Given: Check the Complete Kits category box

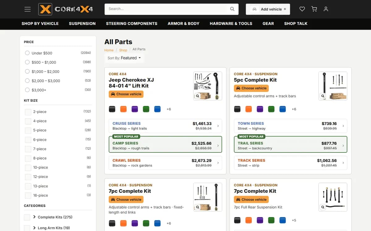Looking at the screenshot, I should pyautogui.click(x=27, y=217).
